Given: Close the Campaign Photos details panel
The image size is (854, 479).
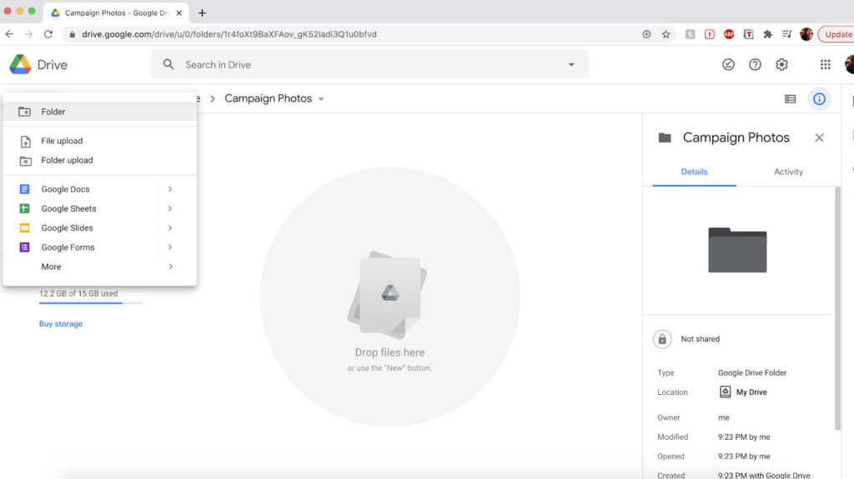Looking at the screenshot, I should [819, 137].
